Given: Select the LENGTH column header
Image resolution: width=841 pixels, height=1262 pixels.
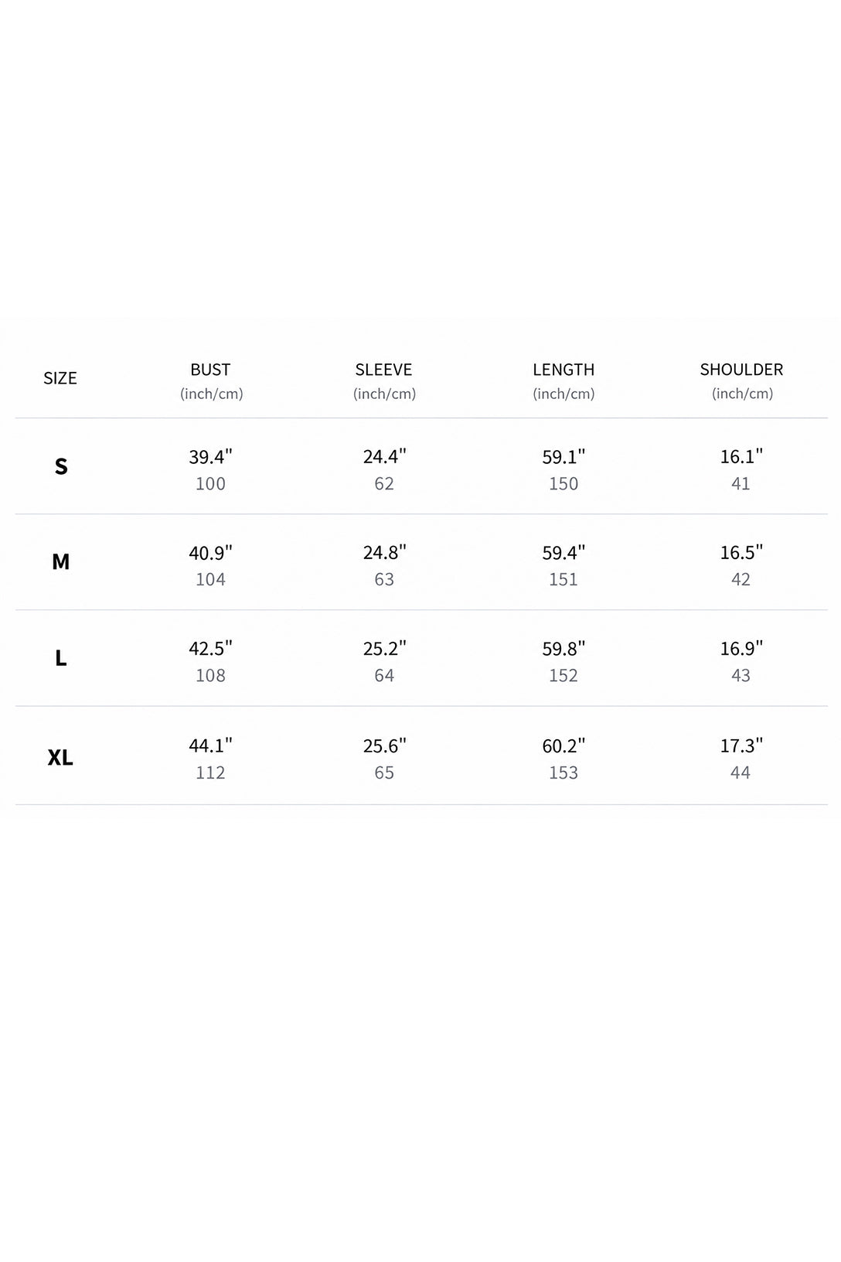Looking at the screenshot, I should (564, 370).
